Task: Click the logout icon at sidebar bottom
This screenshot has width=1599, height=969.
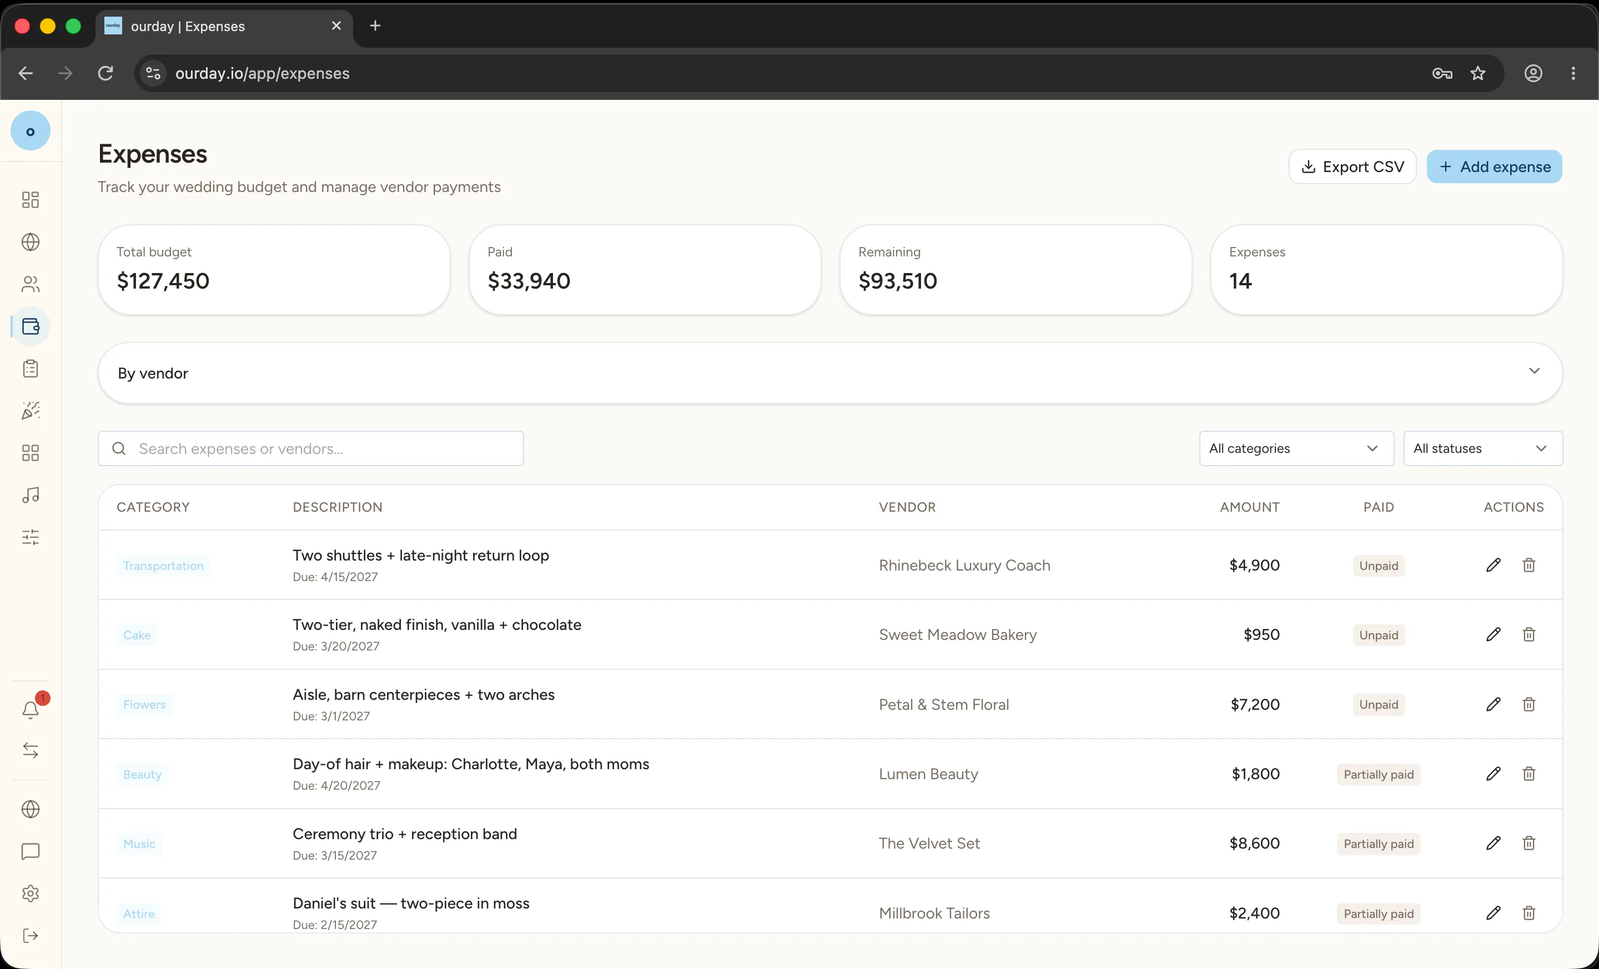Action: point(31,936)
